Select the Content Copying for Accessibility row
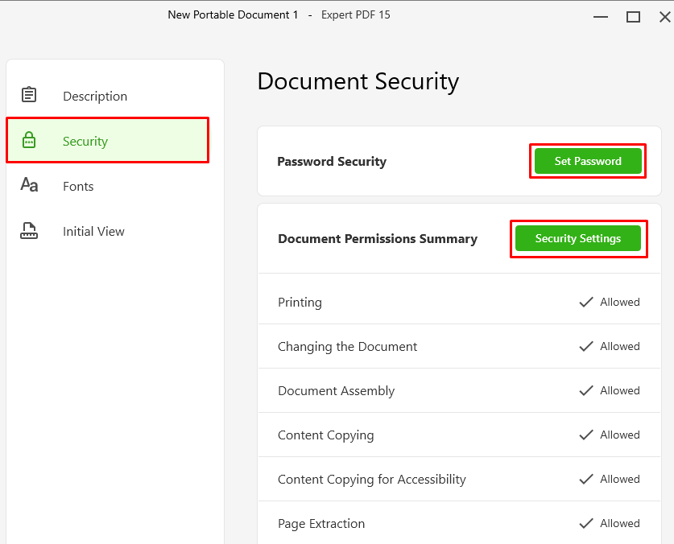 (459, 479)
